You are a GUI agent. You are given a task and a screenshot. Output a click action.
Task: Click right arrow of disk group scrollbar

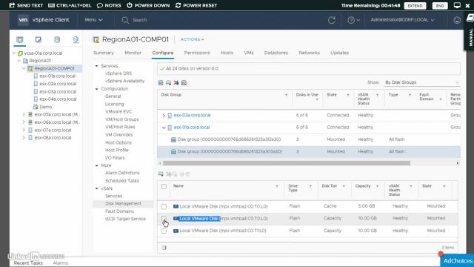(x=458, y=163)
